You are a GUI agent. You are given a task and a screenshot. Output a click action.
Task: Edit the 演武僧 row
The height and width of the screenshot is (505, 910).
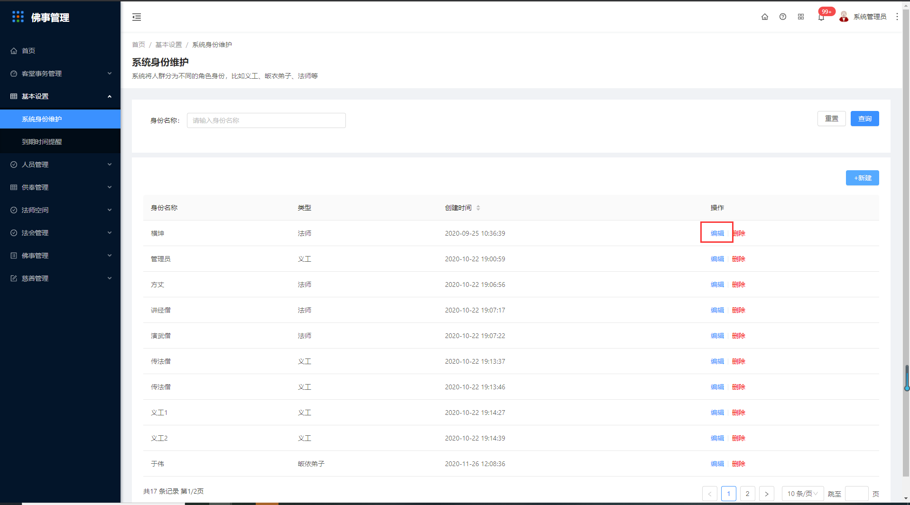coord(717,336)
